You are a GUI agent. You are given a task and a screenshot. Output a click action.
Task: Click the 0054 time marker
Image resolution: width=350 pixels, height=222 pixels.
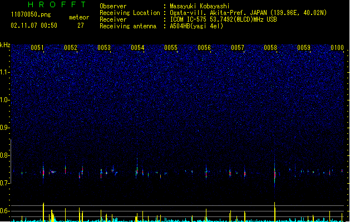coord(137,48)
